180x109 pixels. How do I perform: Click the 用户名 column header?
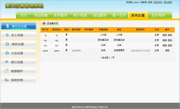click(45, 30)
